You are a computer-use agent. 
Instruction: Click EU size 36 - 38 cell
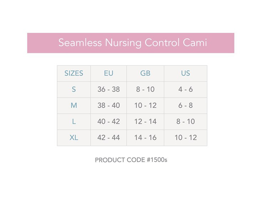coord(108,90)
